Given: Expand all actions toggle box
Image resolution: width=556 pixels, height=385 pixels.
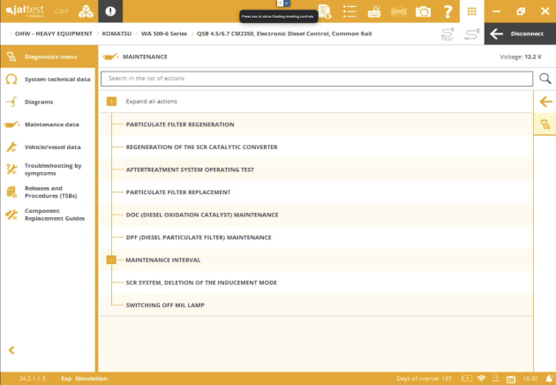Looking at the screenshot, I should click(x=111, y=102).
